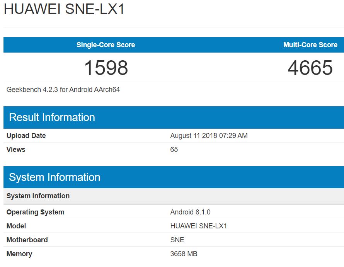This screenshot has width=344, height=267.
Task: Select the Single-Core Score header
Action: [x=106, y=45]
